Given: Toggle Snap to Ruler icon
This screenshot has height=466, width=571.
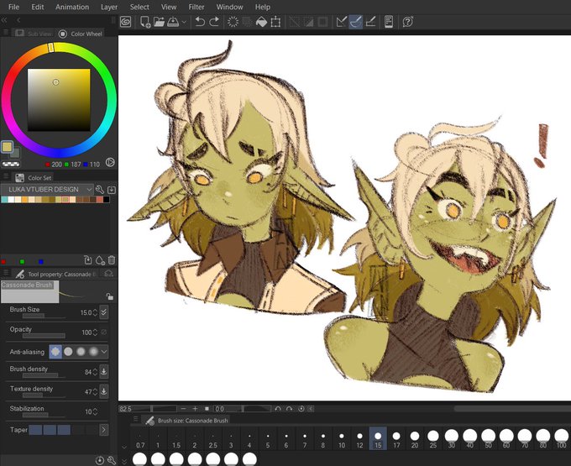Looking at the screenshot, I should [x=341, y=22].
